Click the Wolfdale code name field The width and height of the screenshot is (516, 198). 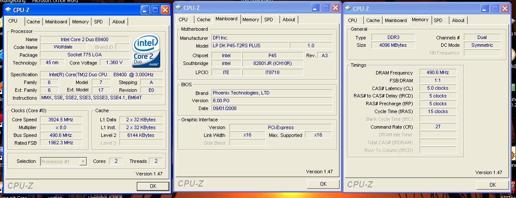(63, 47)
